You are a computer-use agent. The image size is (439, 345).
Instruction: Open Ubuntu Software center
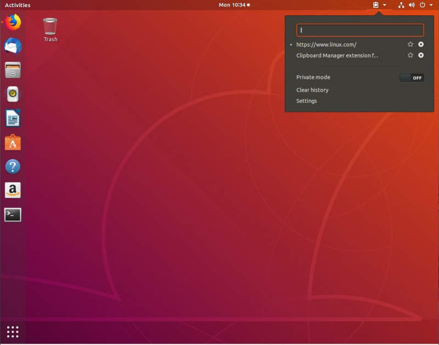(13, 143)
